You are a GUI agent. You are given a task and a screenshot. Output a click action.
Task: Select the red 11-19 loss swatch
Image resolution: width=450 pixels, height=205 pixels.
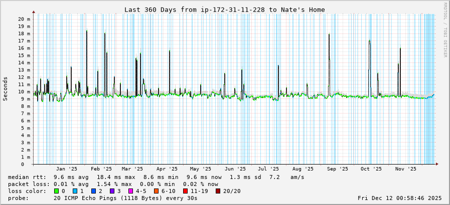point(185,191)
